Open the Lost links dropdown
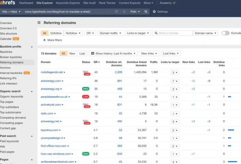 click(x=171, y=53)
